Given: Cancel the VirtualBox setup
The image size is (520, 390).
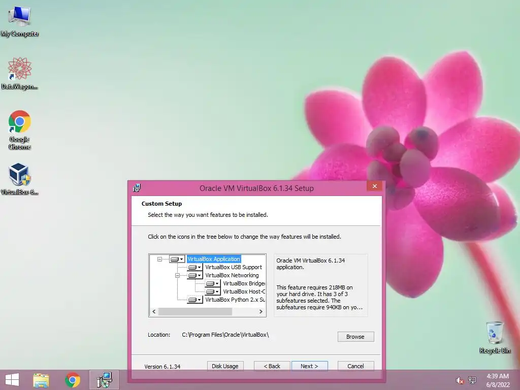Looking at the screenshot, I should (355, 366).
